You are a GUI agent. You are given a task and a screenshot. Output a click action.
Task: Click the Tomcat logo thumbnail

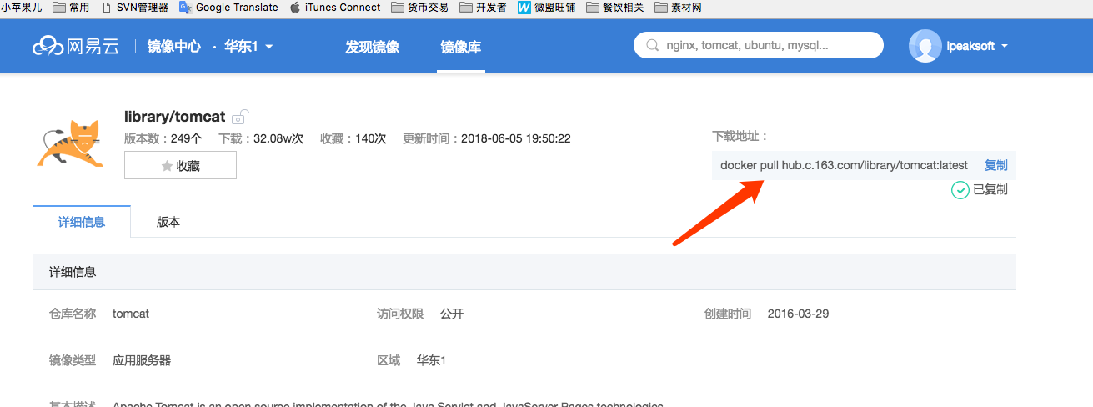coord(70,143)
